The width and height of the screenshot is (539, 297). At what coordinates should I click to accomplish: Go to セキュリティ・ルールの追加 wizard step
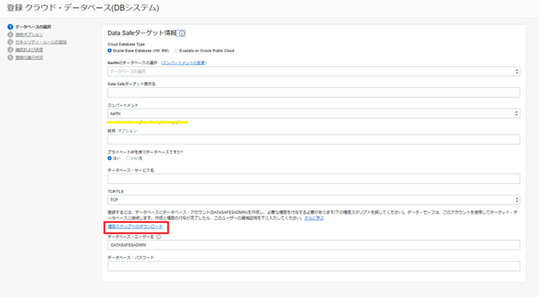pos(40,42)
